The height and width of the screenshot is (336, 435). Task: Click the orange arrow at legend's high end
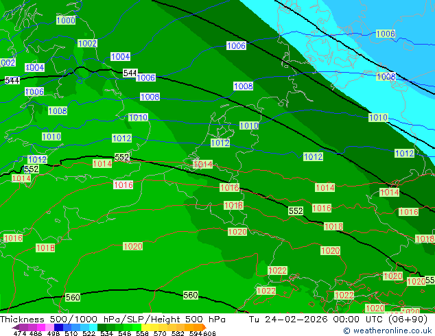204,327
